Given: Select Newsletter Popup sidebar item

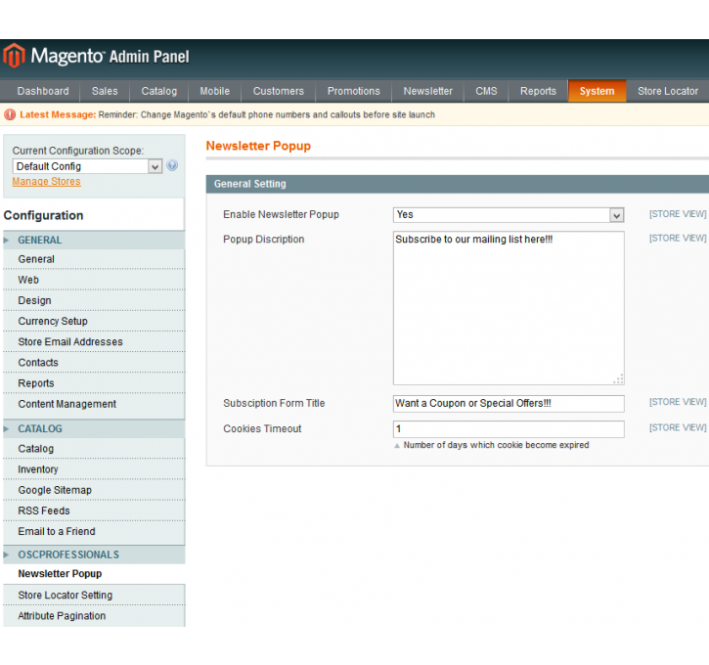Looking at the screenshot, I should [94, 574].
